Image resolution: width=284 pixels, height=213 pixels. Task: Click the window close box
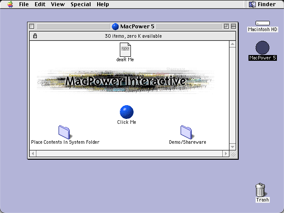coord(32,27)
